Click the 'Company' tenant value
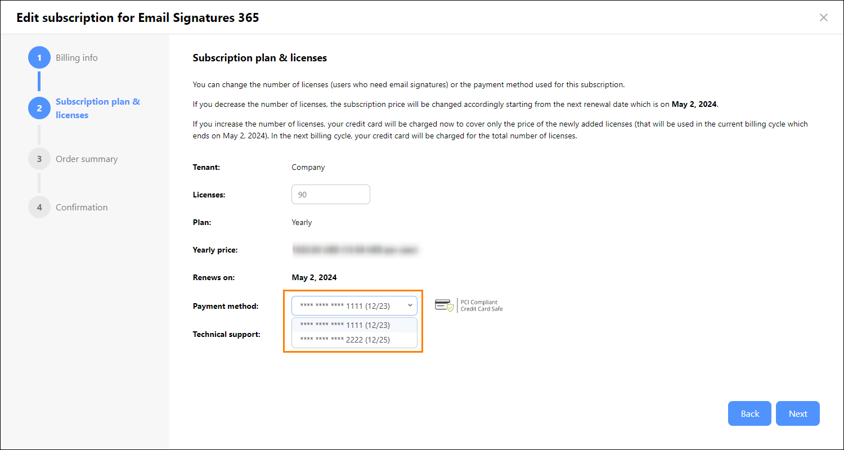Screen dimensions: 844x450 308,167
